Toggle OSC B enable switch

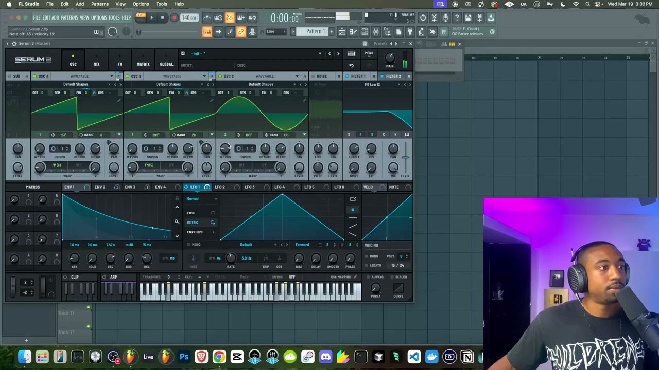pyautogui.click(x=127, y=76)
